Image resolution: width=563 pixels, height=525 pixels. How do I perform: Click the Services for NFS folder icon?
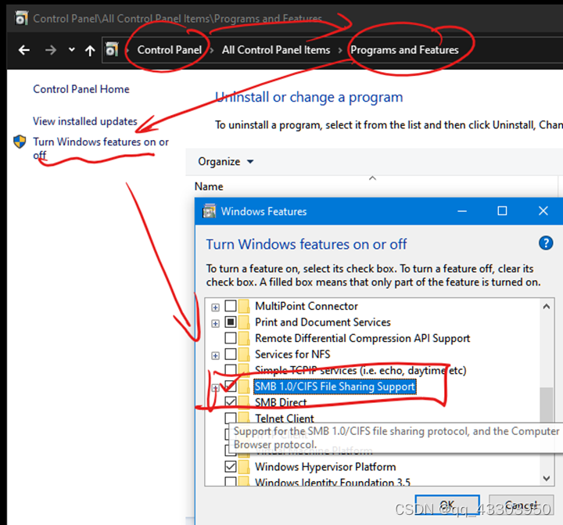(x=244, y=354)
